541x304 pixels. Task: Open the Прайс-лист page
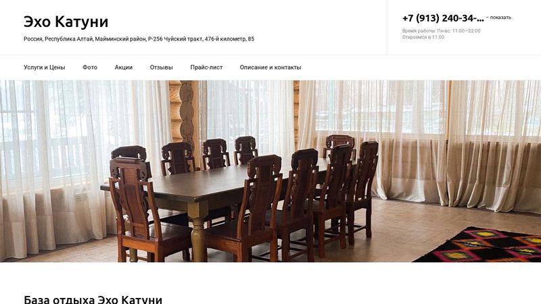tap(206, 68)
